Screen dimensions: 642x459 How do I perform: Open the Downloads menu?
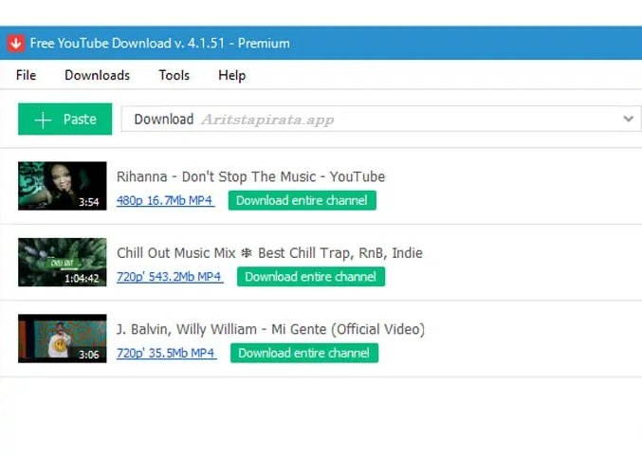[x=97, y=75]
